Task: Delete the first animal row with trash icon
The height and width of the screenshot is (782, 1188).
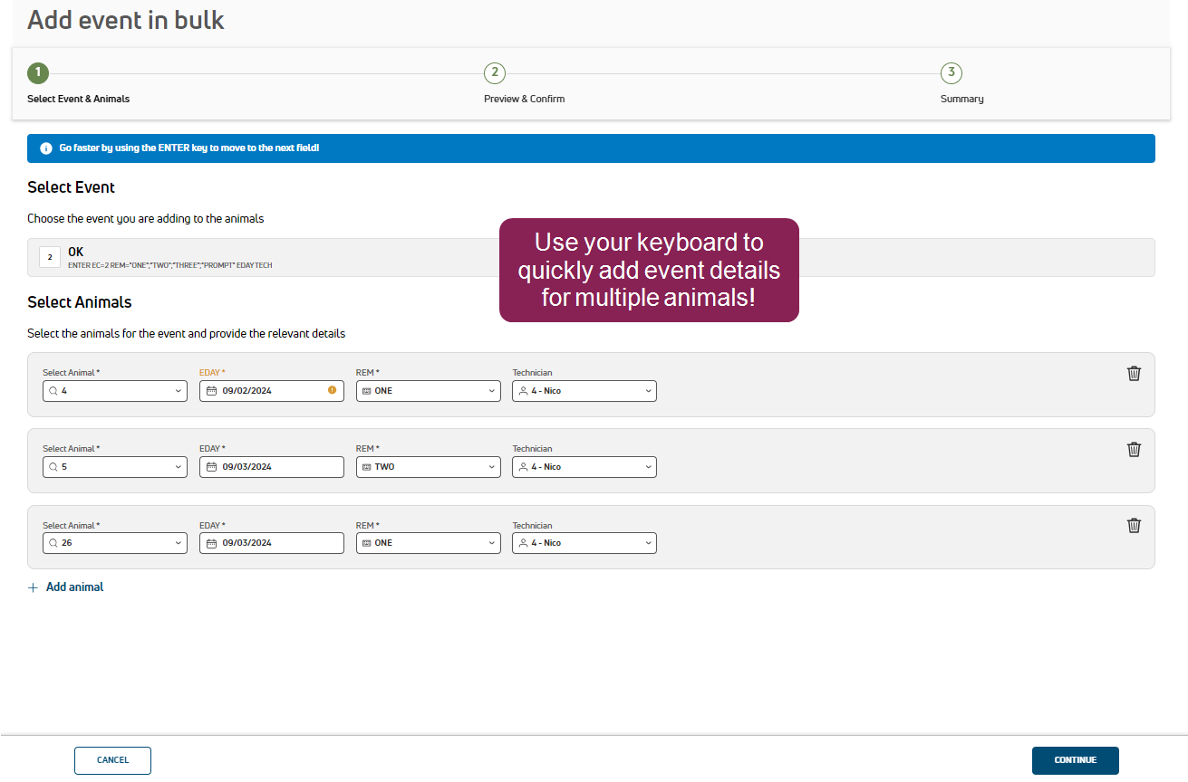Action: tap(1134, 374)
